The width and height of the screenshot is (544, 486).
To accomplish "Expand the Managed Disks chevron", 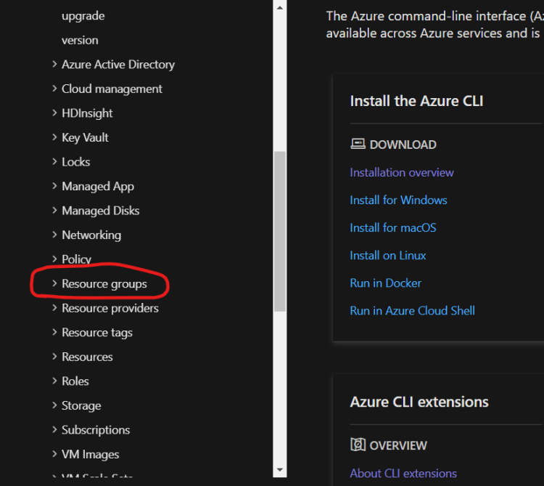I will click(54, 211).
